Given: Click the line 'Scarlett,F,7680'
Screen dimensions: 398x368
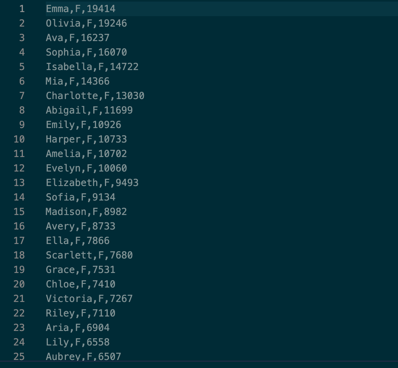Looking at the screenshot, I should pos(89,255).
